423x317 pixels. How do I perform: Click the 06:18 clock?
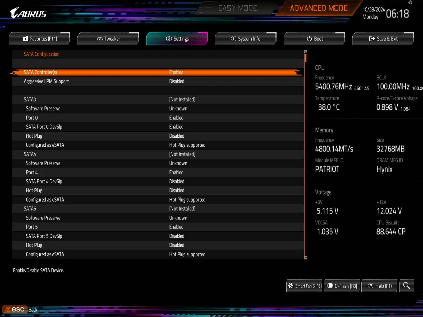coord(397,14)
